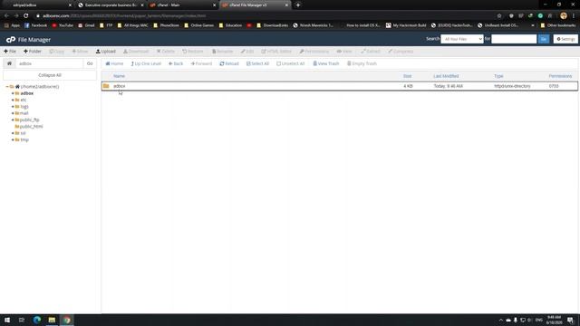Open the Windows Start menu
The width and height of the screenshot is (580, 326).
point(7,320)
